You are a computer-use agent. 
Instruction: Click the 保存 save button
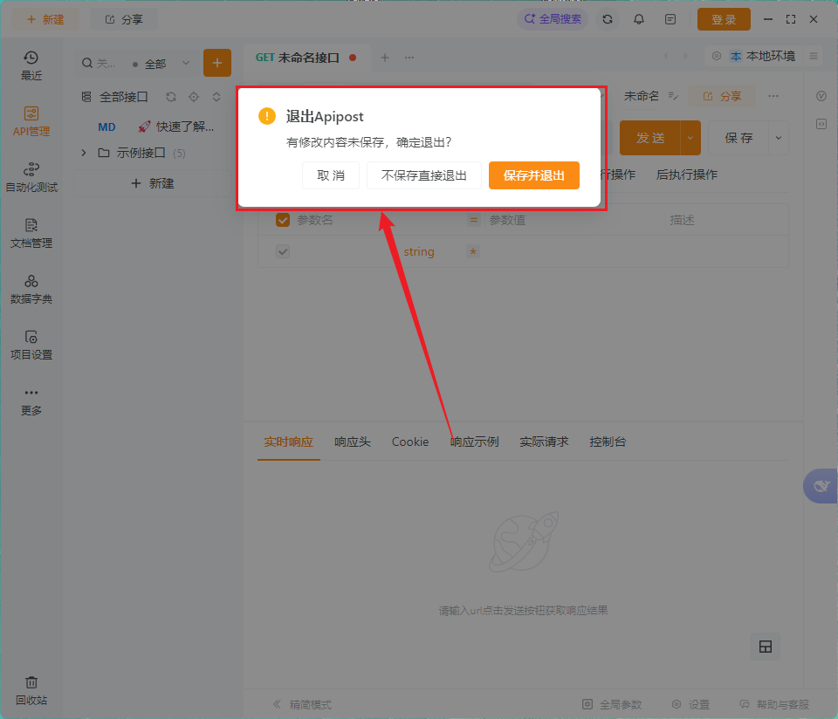coord(738,138)
